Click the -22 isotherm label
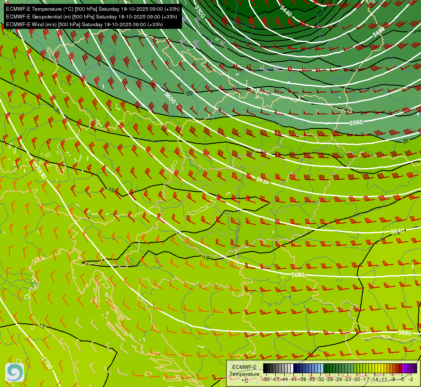Image resolution: width=421 pixels, height=387 pixels. (x=189, y=93)
